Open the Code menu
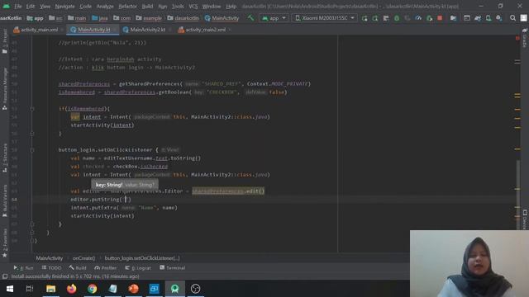529x297 pixels. [85, 6]
